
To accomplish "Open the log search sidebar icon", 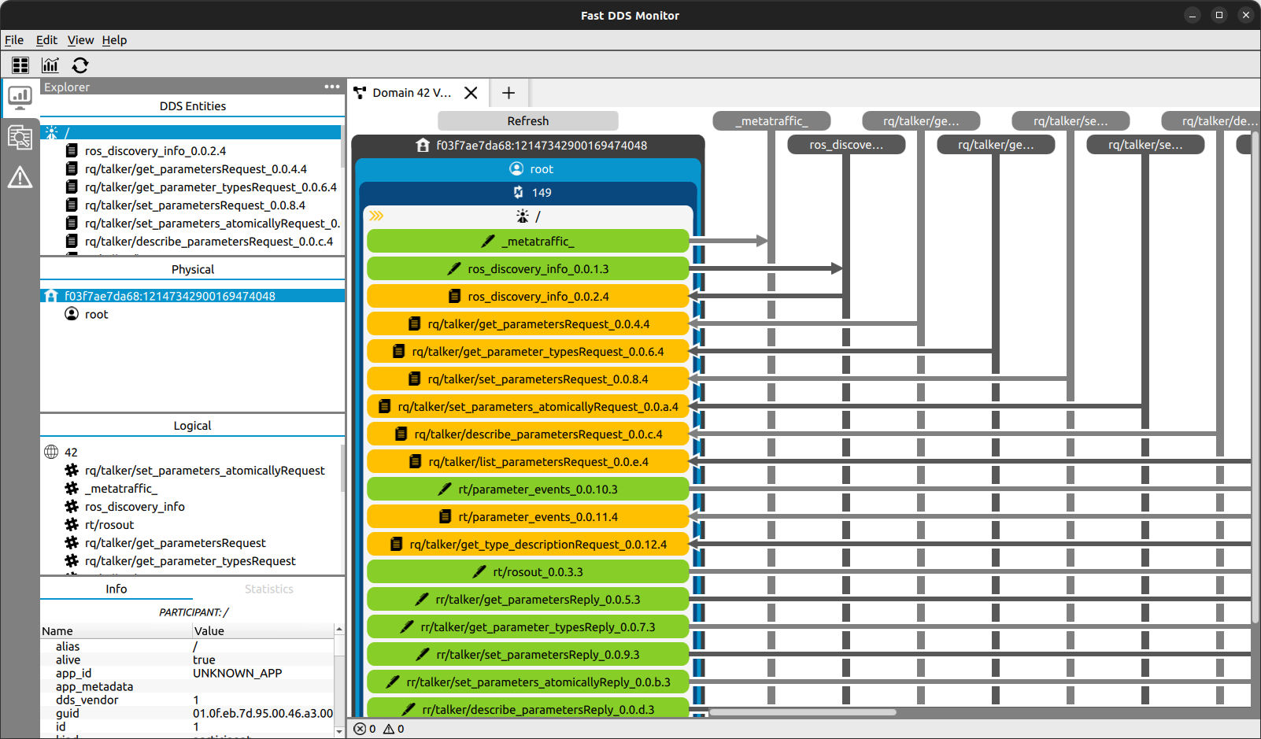I will (x=20, y=137).
